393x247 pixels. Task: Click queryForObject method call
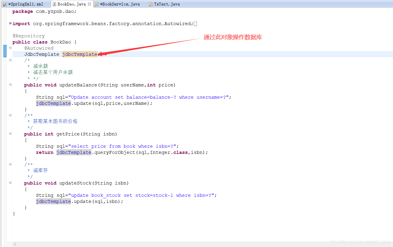pos(115,152)
